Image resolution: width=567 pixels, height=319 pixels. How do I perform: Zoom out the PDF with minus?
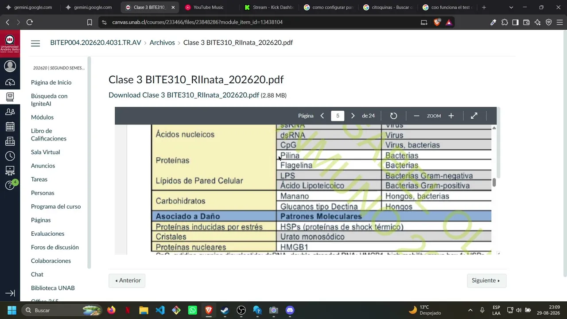click(x=416, y=116)
